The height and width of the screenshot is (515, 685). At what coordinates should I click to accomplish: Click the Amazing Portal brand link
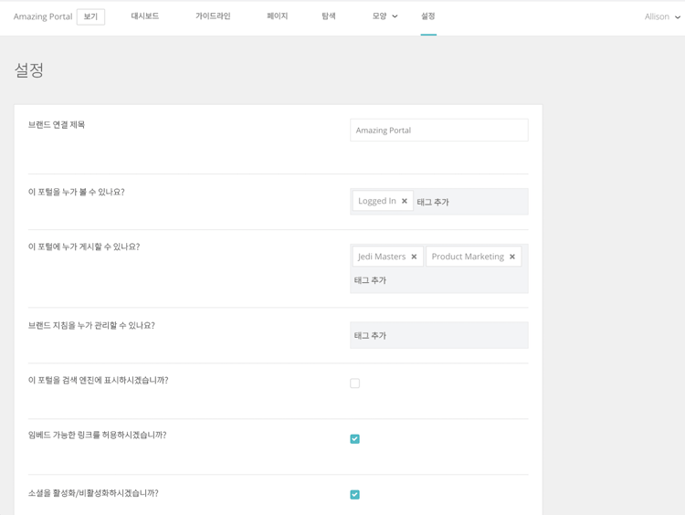coord(43,16)
